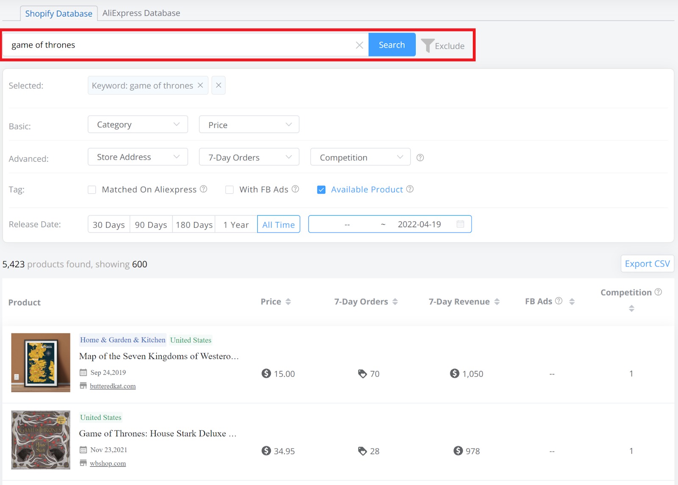Click the Exclude filter funnel icon

pos(428,45)
